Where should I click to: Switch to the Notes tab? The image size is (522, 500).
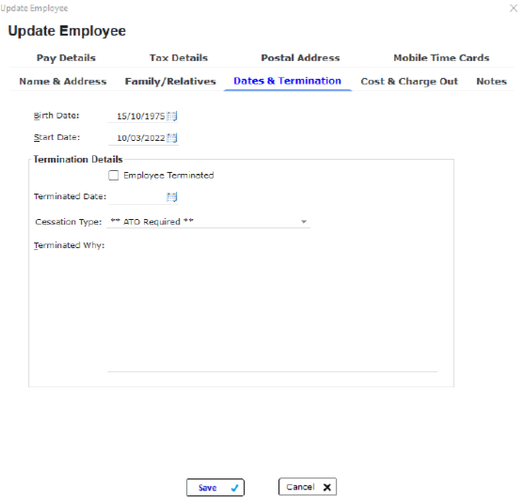[x=491, y=82]
